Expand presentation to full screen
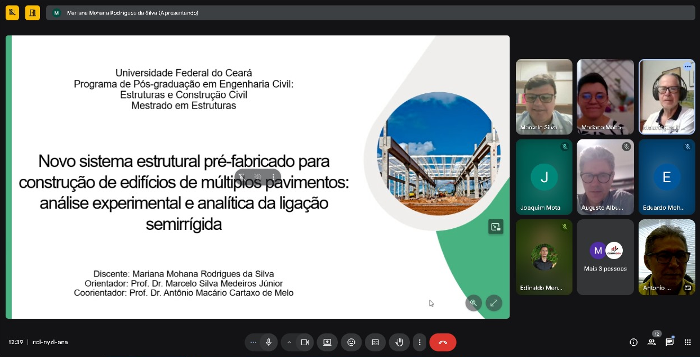 click(x=494, y=303)
